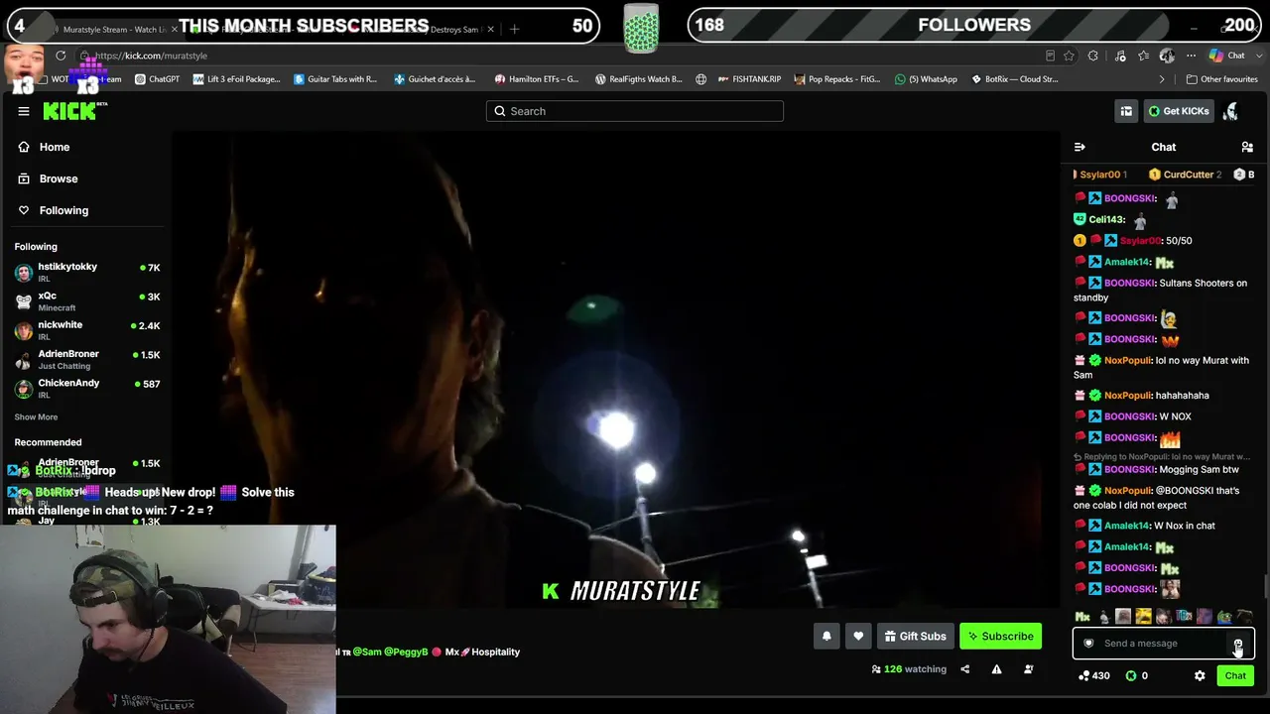Open the chat users list icon

pos(1247,147)
